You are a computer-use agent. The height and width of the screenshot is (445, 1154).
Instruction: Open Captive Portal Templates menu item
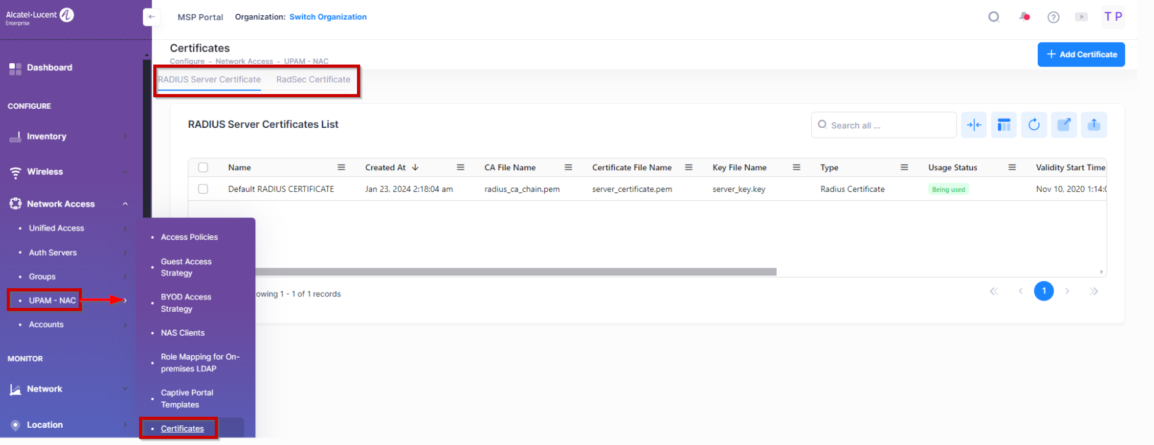187,398
